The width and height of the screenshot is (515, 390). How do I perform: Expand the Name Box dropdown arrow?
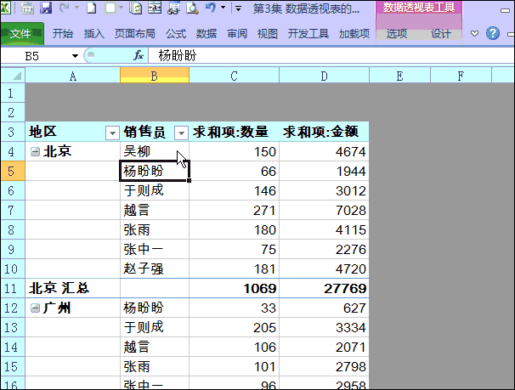75,55
